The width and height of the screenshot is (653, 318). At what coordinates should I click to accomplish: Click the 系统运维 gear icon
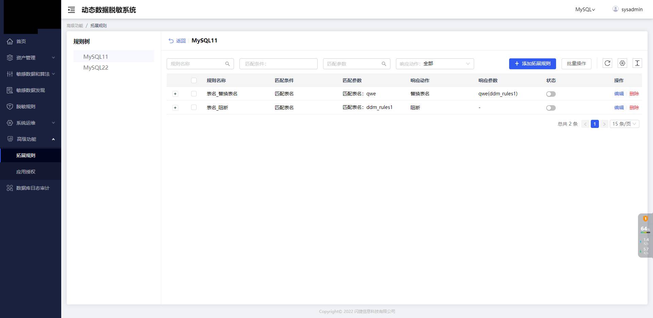(10, 123)
